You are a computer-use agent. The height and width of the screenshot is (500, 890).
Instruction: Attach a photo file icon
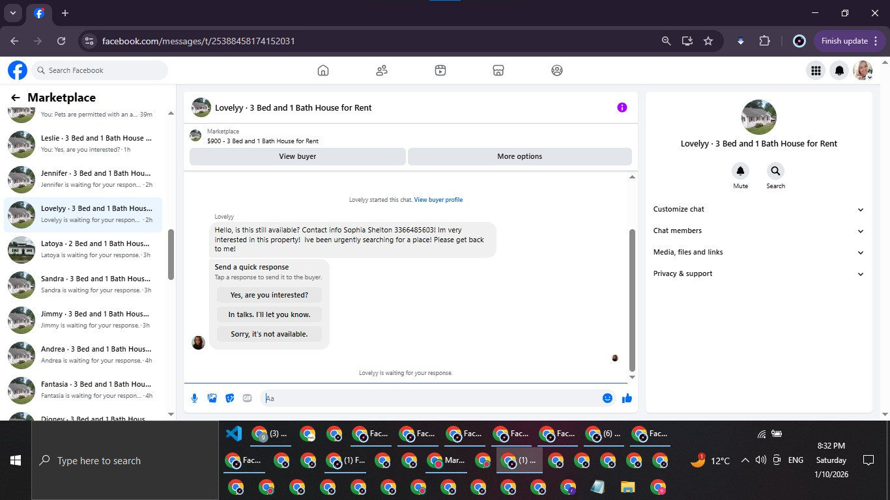click(212, 398)
